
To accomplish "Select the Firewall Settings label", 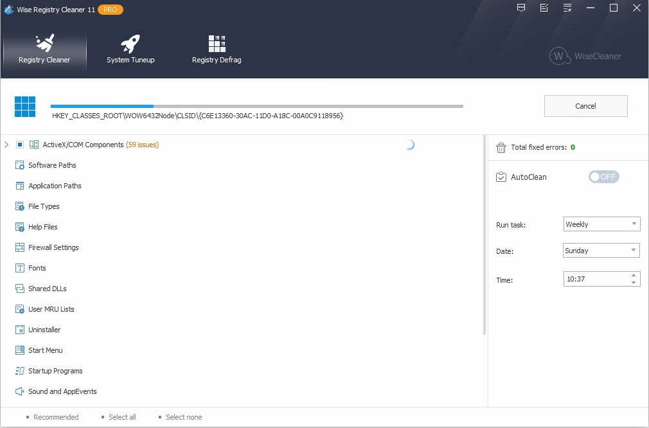I will (x=53, y=247).
